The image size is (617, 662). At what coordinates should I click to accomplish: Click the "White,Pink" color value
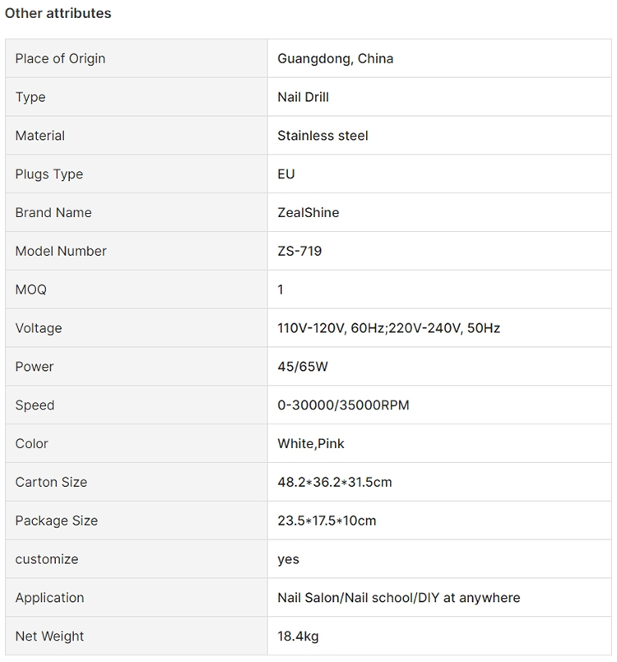coord(310,444)
